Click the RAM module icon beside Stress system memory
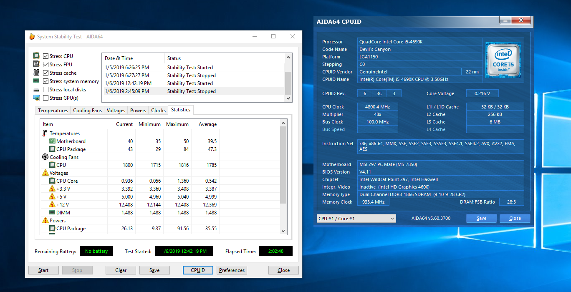 [36, 81]
